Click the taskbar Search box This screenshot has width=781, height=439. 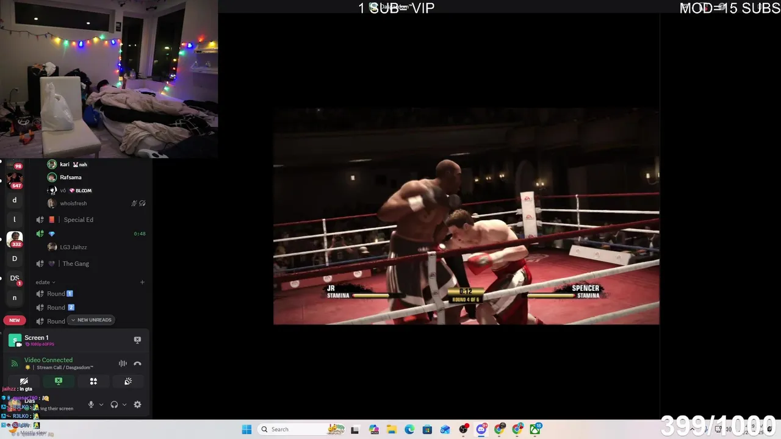tap(303, 429)
